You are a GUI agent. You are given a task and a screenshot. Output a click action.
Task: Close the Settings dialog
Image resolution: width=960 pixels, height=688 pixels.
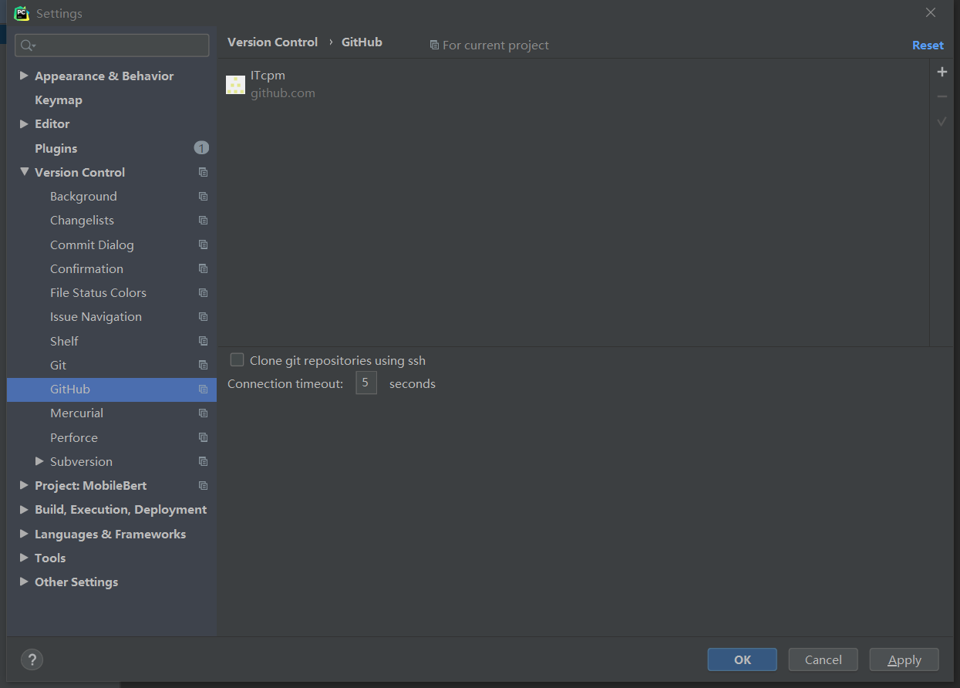[x=931, y=13]
